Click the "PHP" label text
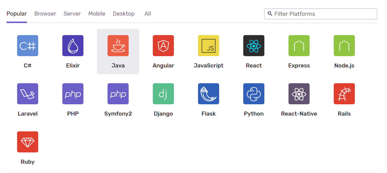 (x=73, y=114)
